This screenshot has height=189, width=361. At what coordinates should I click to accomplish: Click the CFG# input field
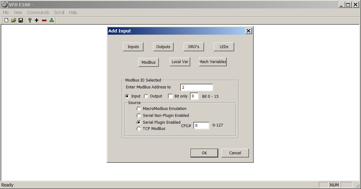click(x=201, y=126)
